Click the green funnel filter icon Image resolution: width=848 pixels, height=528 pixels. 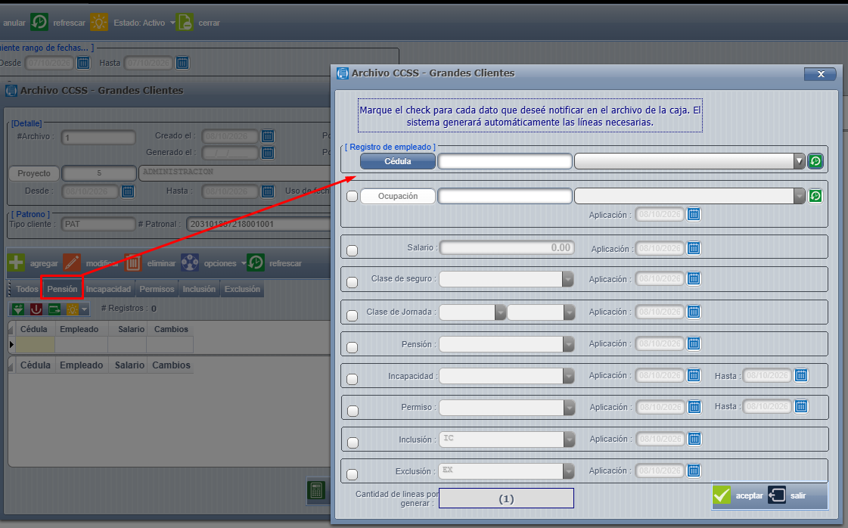(x=18, y=309)
